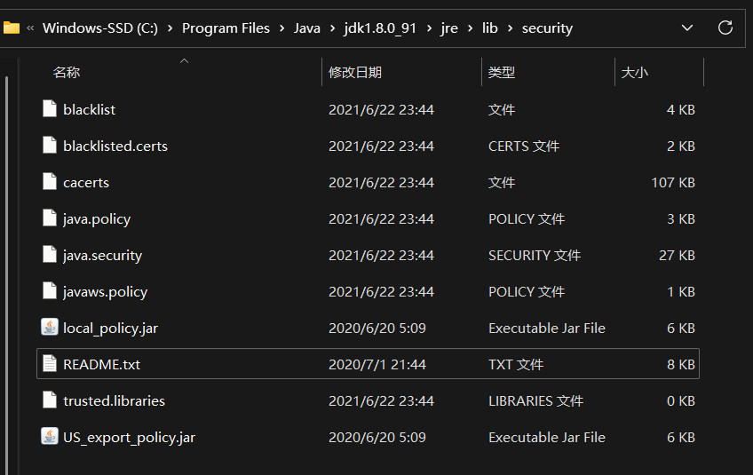Select the cacerts file icon
The height and width of the screenshot is (475, 753).
pos(50,182)
